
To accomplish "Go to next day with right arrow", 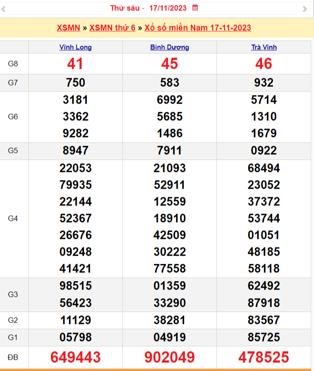I will point(305,9).
